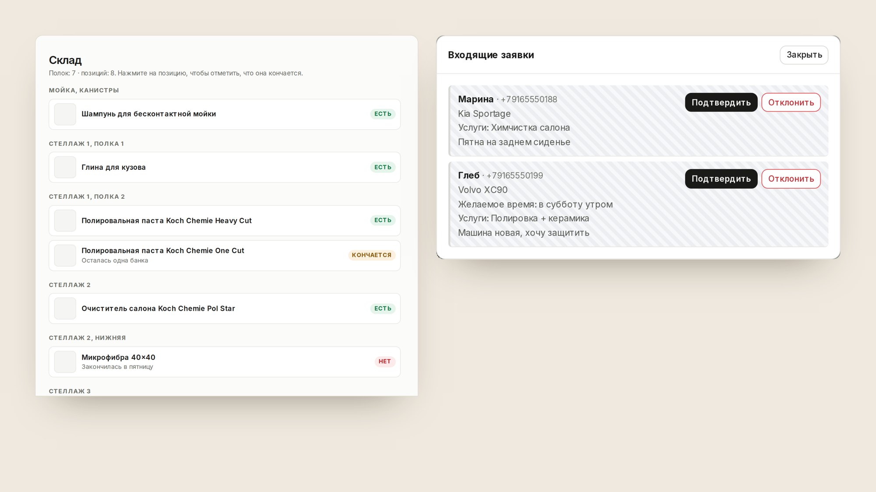Select the Koch Chemie One Cut paste row

click(225, 256)
